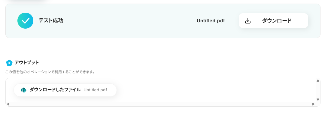This screenshot has height=122, width=328.
Task: Click the left scroll arrow of output box
Action: pyautogui.click(x=8, y=104)
